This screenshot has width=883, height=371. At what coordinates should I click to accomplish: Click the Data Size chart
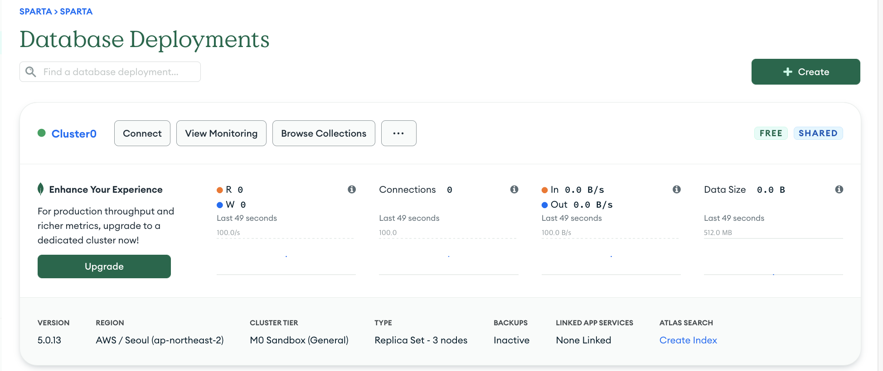(x=773, y=256)
